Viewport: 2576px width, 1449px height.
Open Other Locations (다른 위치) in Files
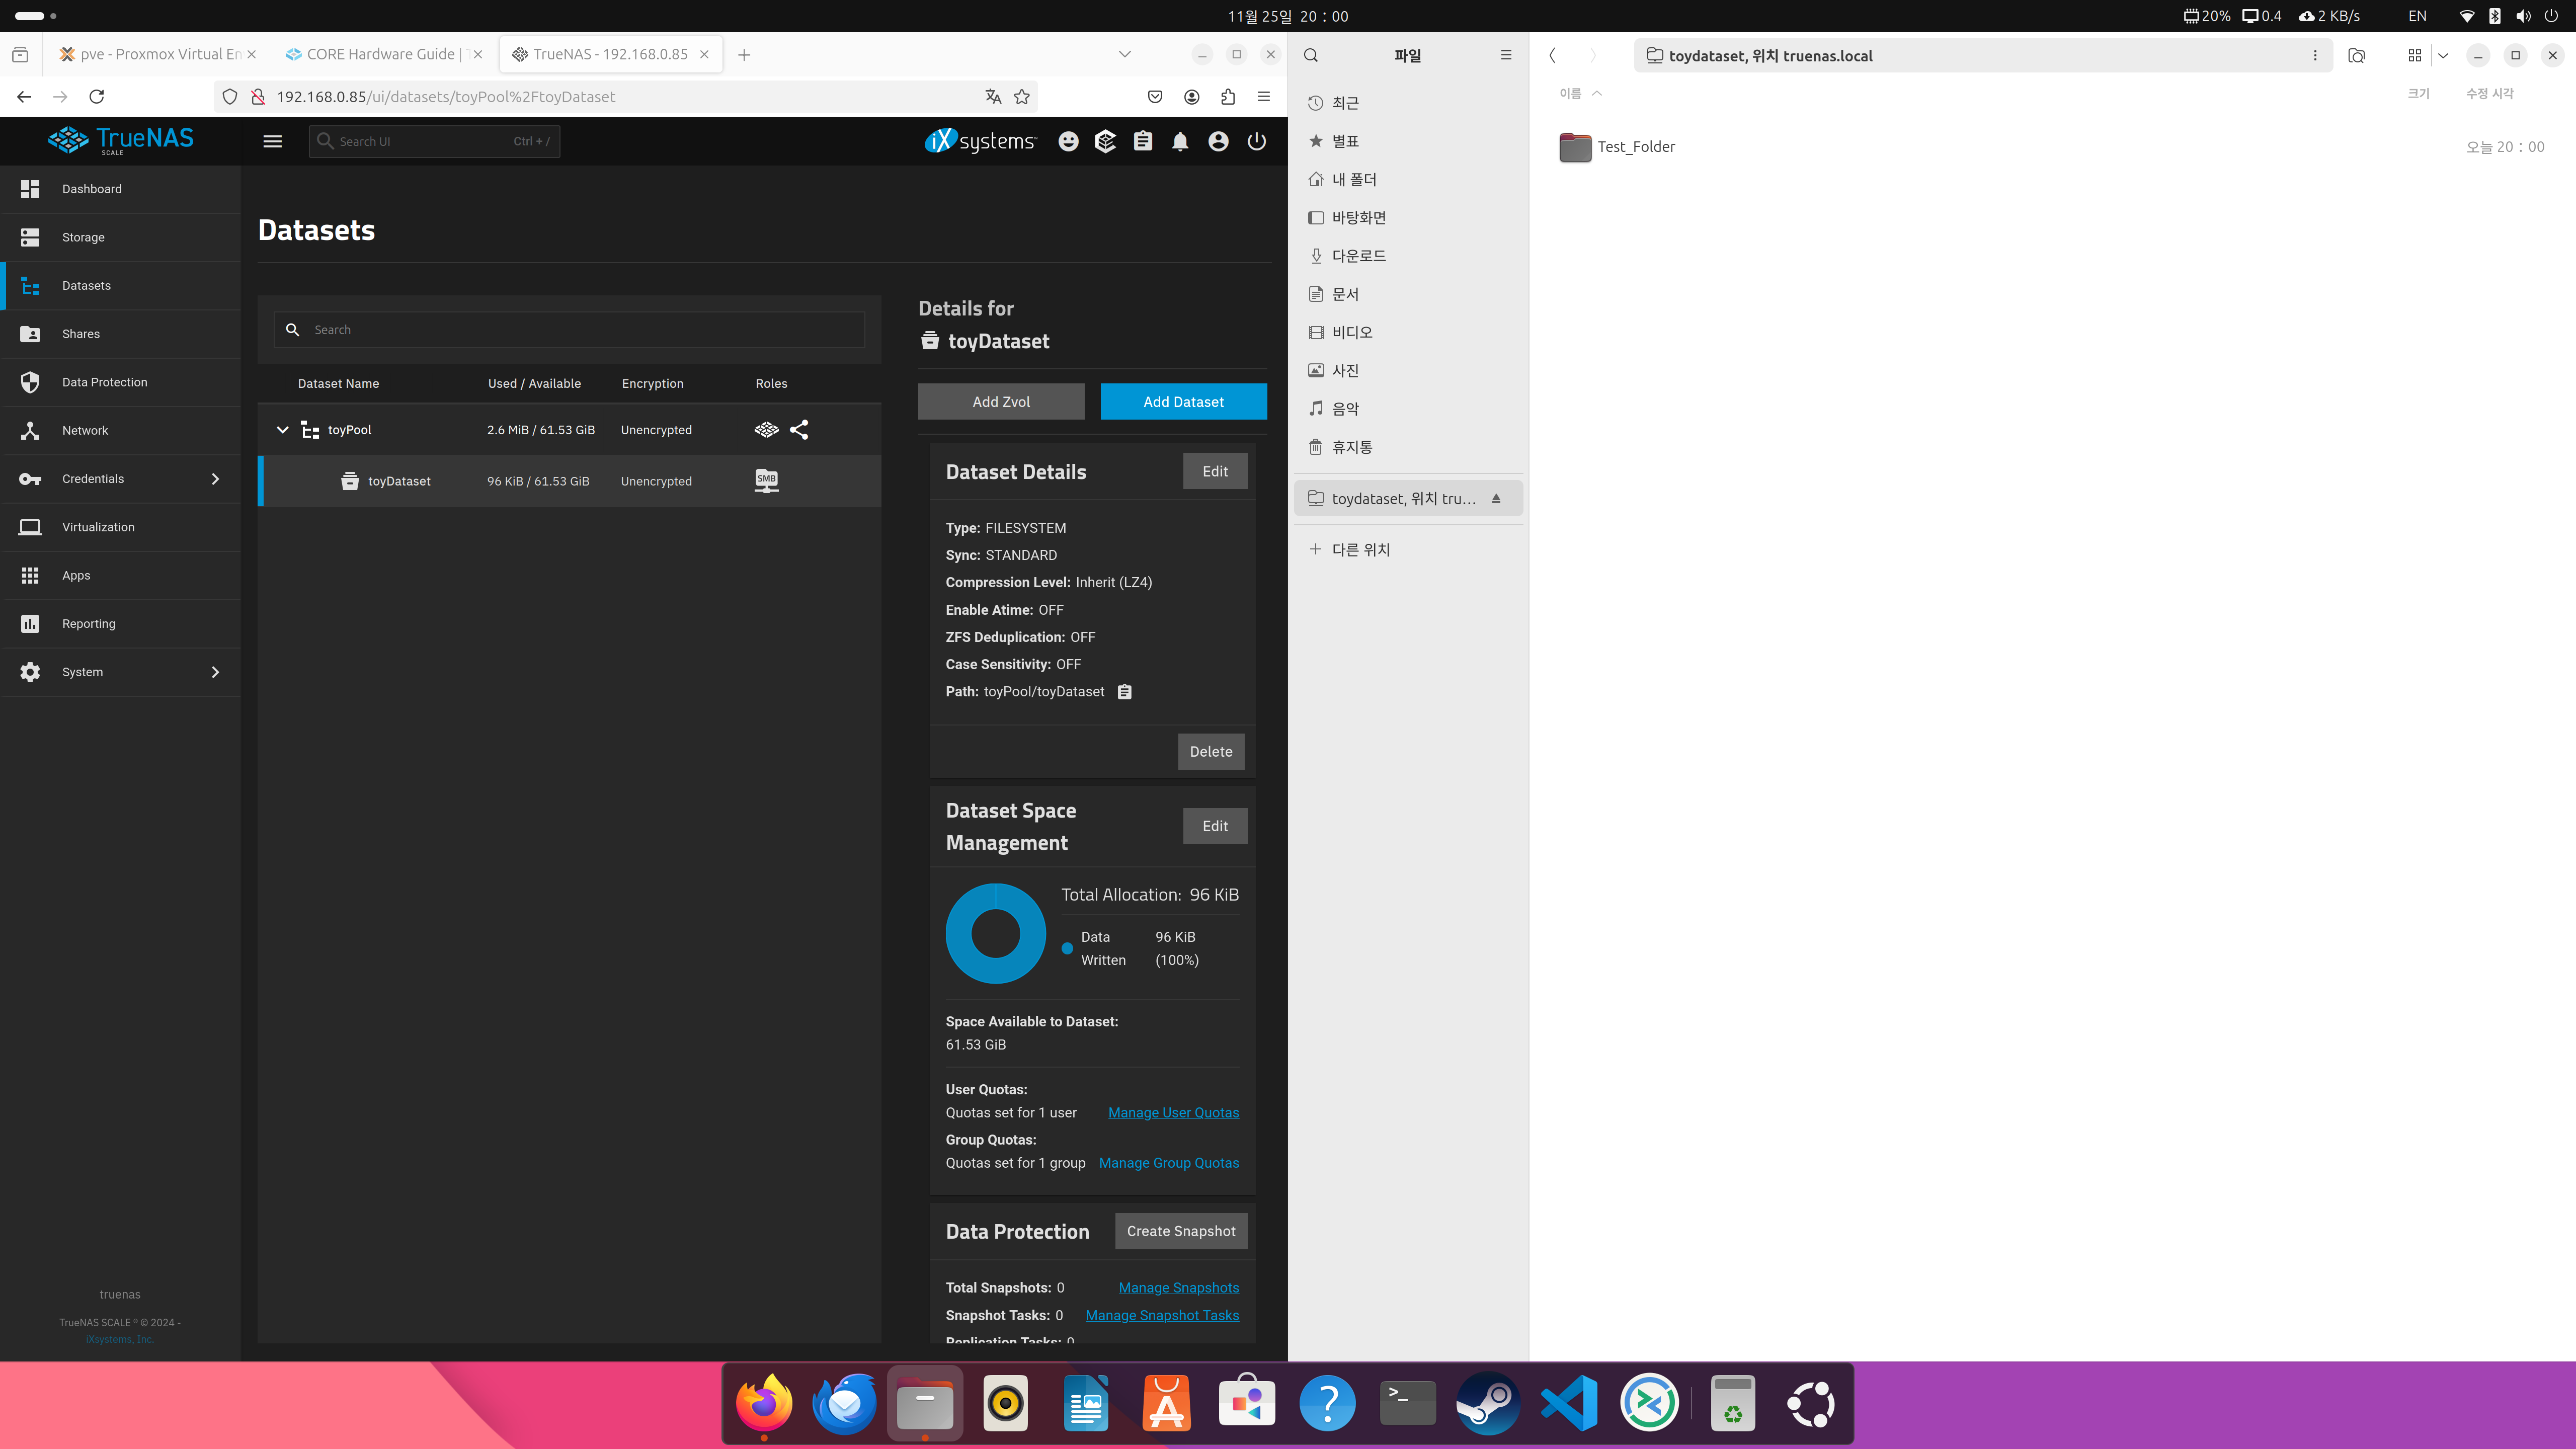click(1408, 549)
